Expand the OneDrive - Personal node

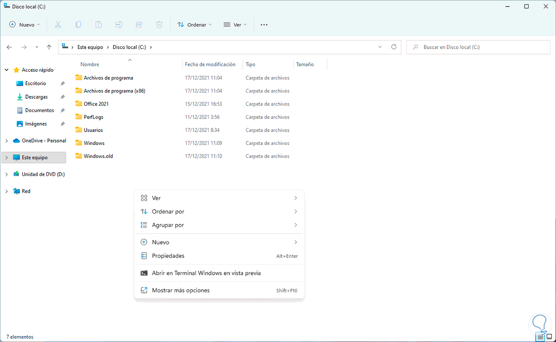[6, 140]
